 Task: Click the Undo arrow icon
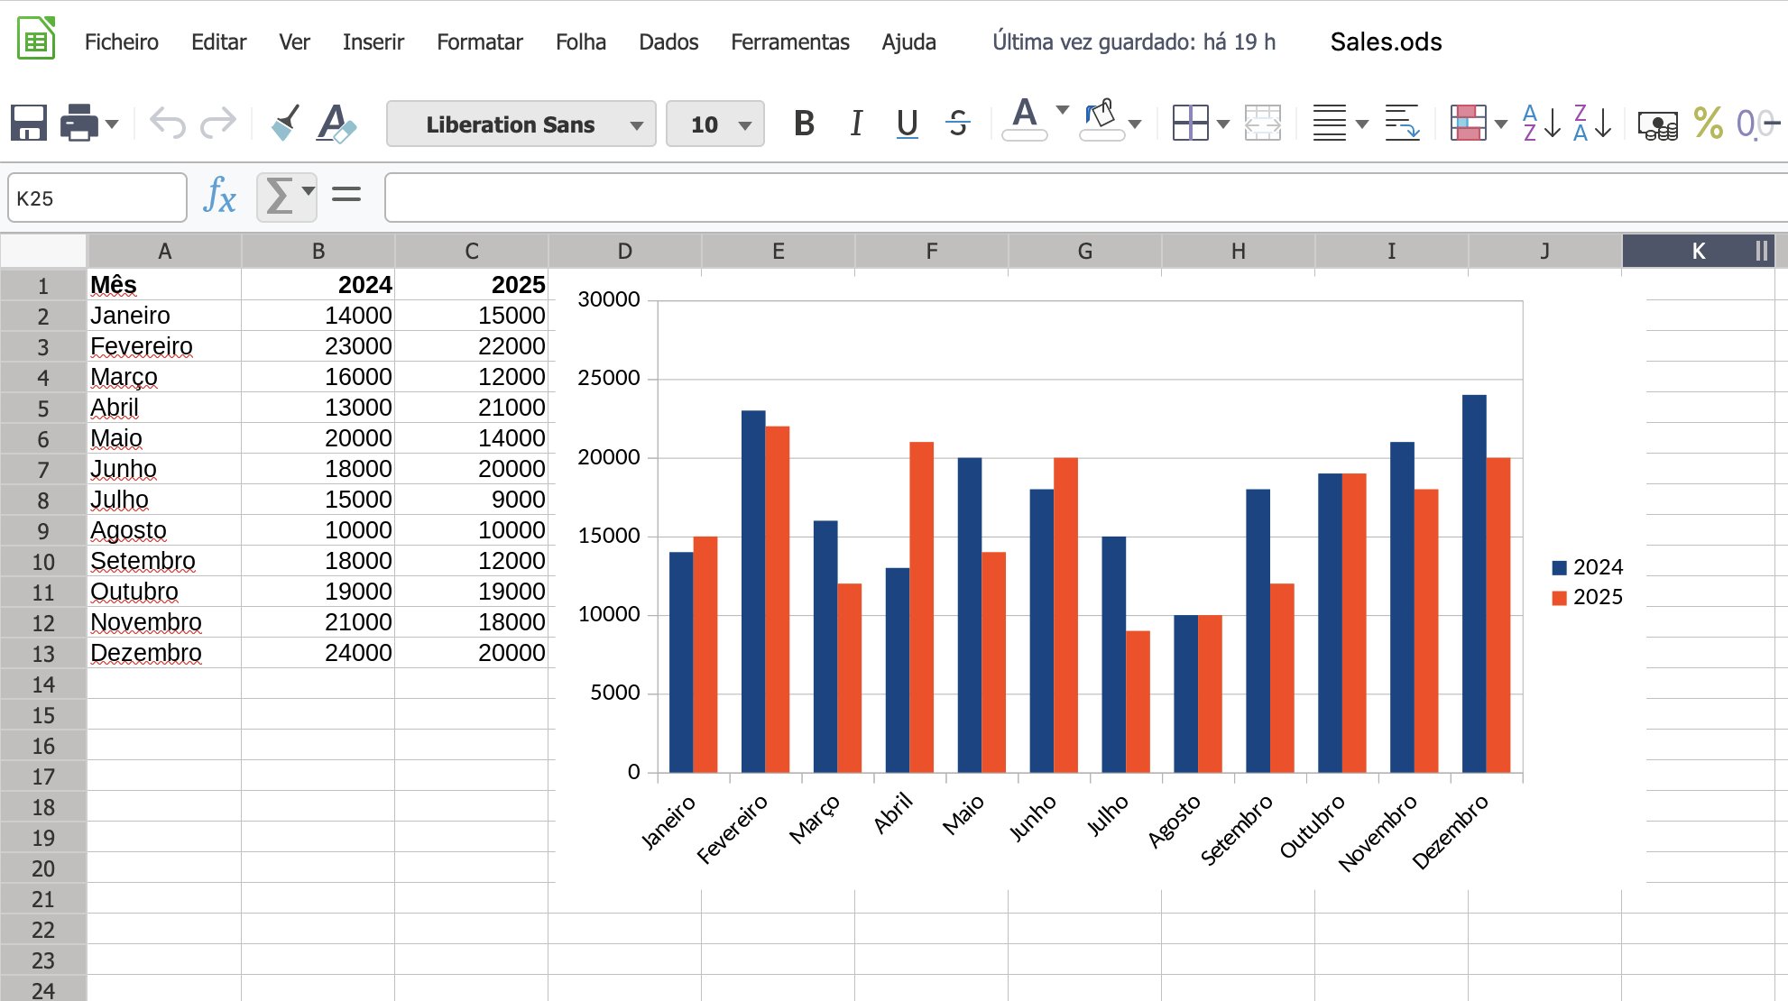click(168, 123)
